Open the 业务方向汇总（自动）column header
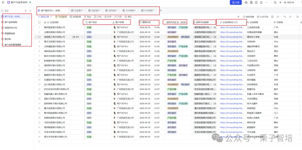Viewport: 302px width, 150px height. (x=178, y=22)
